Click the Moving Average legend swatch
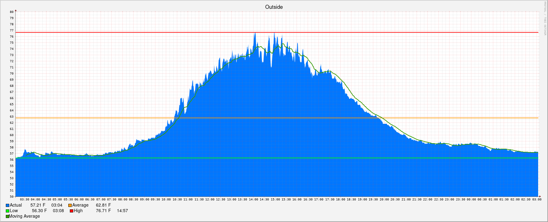Screen dimensions: 548x222 pyautogui.click(x=7, y=216)
